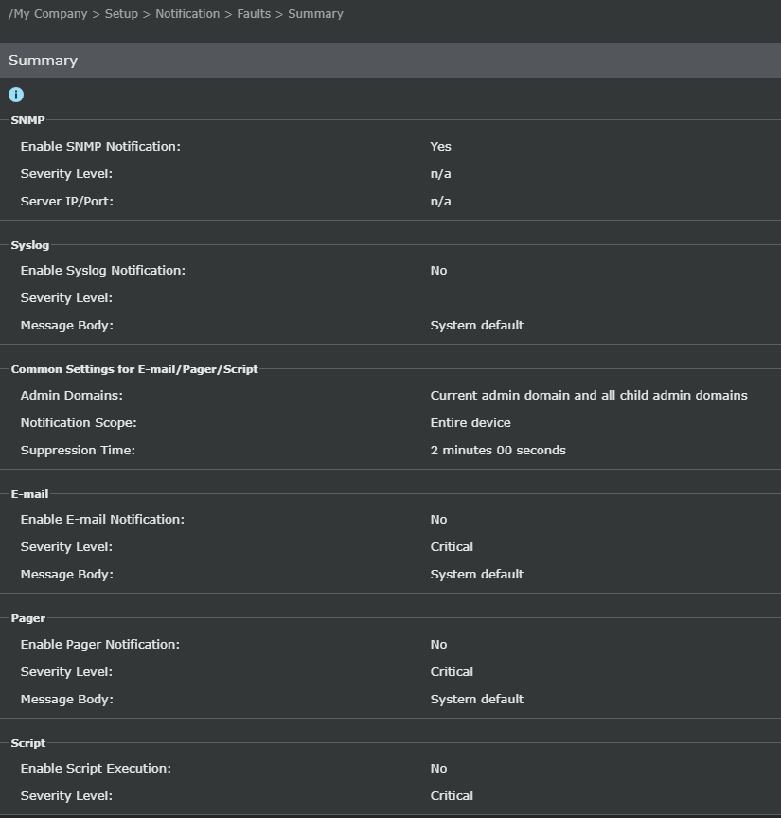Image resolution: width=781 pixels, height=818 pixels.
Task: Select the SNMP section heading
Action: [27, 120]
